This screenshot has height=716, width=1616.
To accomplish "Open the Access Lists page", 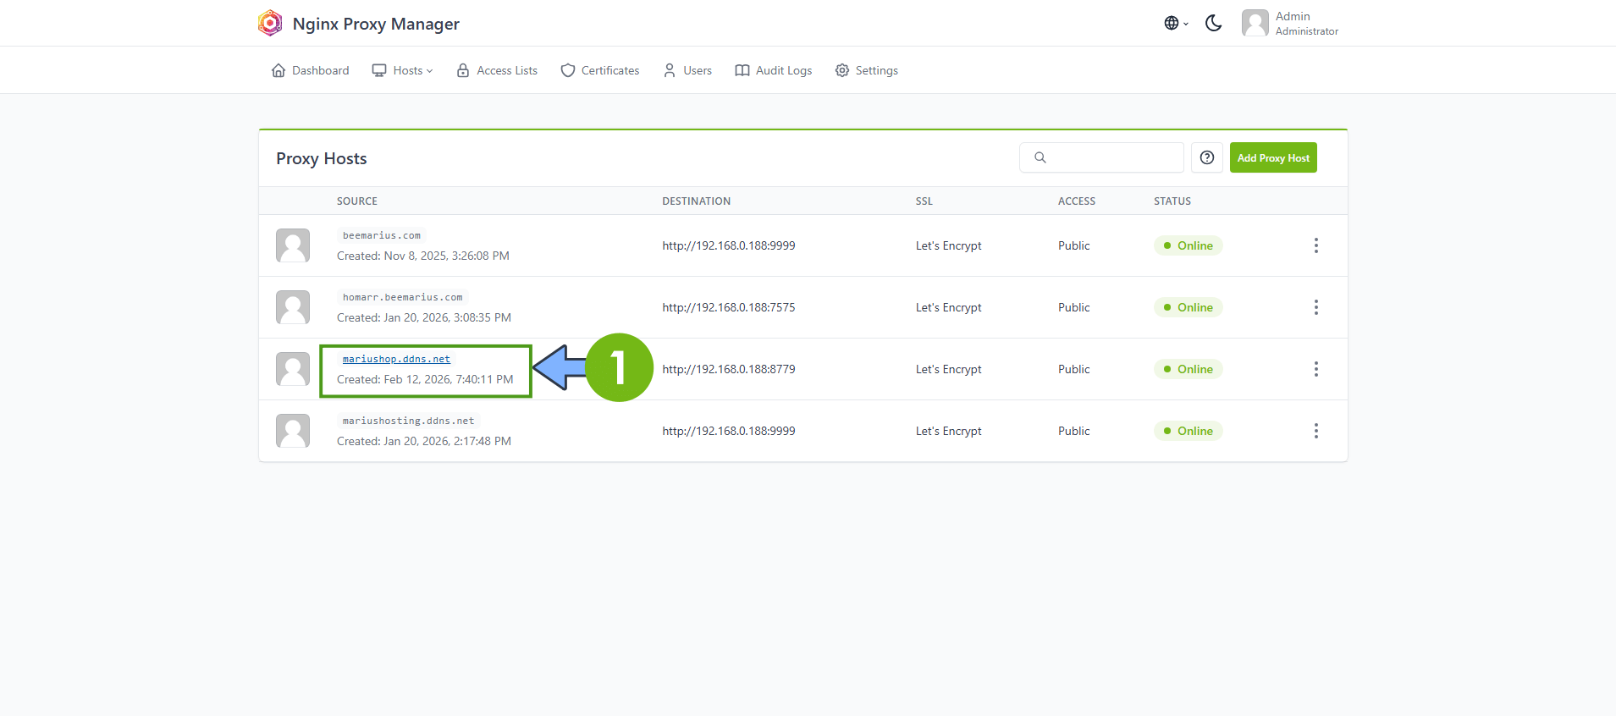I will tap(497, 70).
